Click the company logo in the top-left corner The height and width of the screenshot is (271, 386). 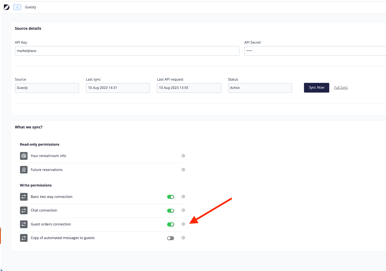coord(6,7)
